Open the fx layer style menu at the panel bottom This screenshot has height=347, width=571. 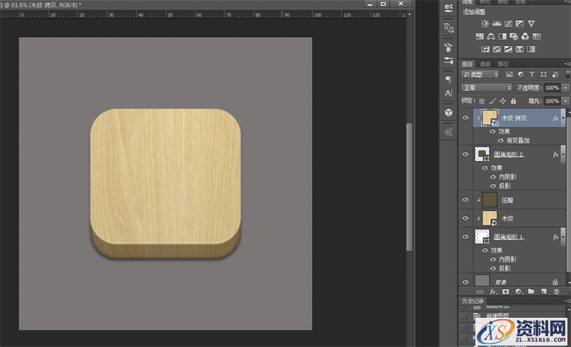(x=492, y=291)
